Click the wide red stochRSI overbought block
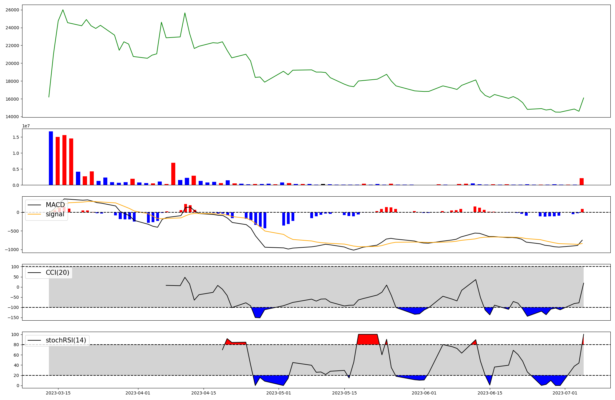This screenshot has height=400, width=615. click(368, 339)
